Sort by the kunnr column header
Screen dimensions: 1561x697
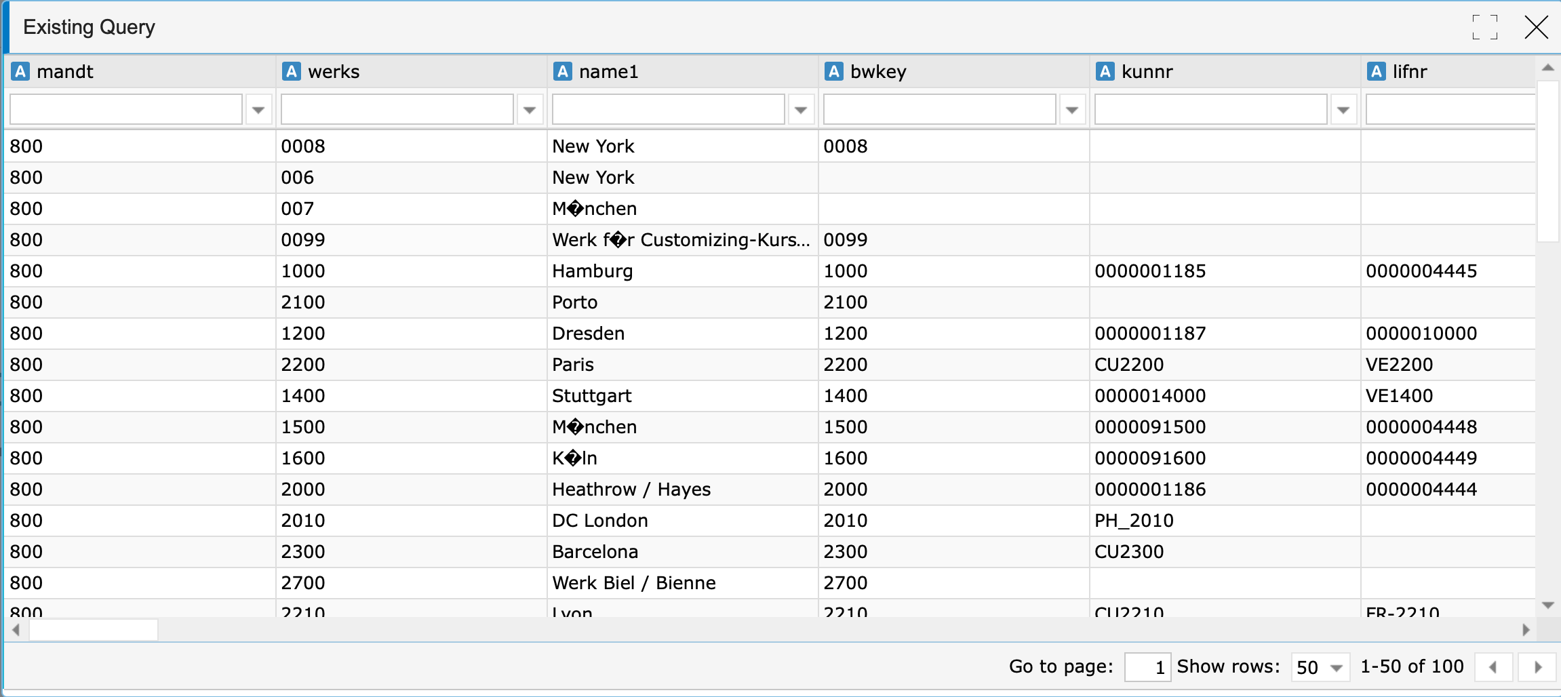point(1147,71)
